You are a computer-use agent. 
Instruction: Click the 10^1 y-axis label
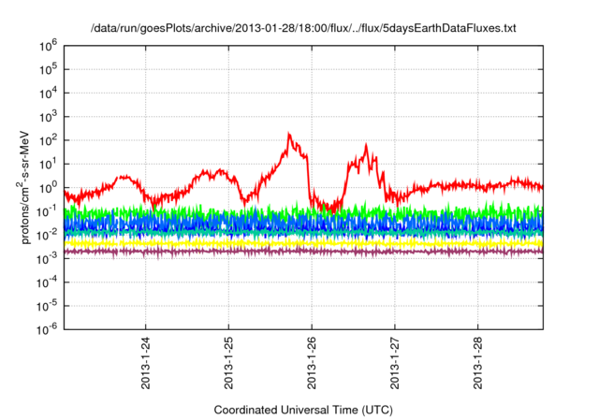point(48,165)
